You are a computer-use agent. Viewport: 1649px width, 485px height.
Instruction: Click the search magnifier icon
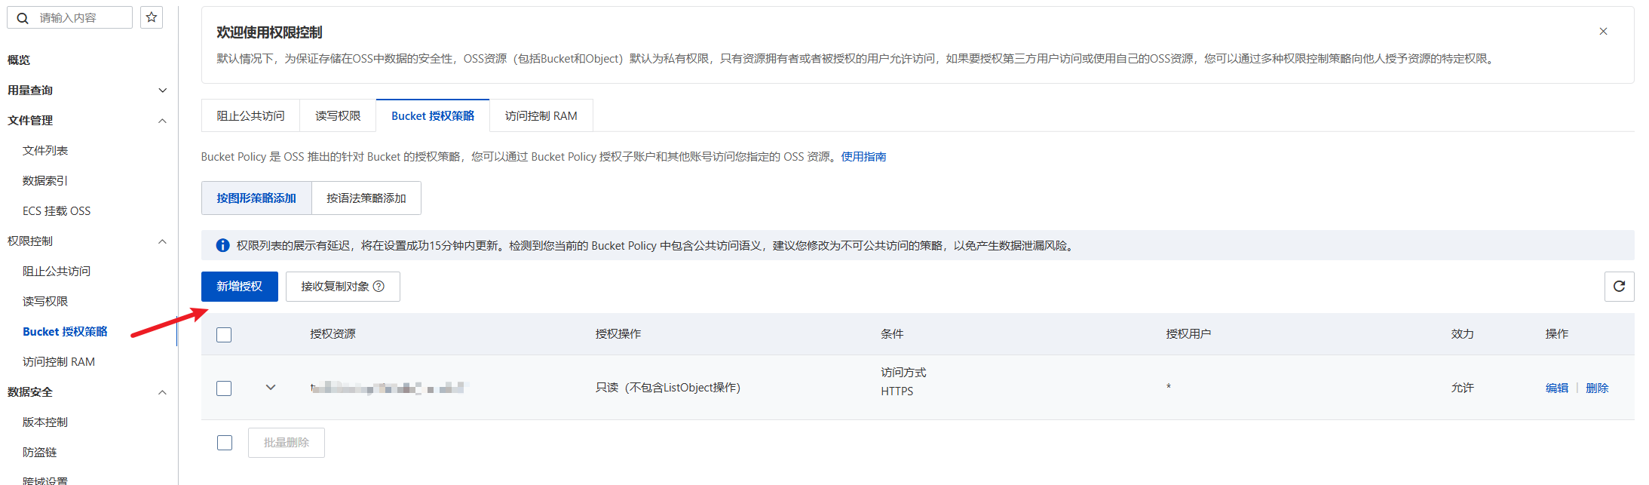23,18
